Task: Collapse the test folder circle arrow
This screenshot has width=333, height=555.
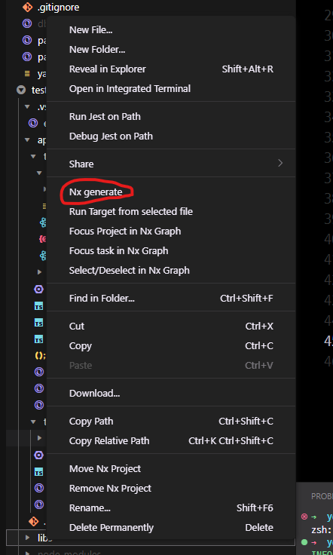Action: (x=21, y=90)
